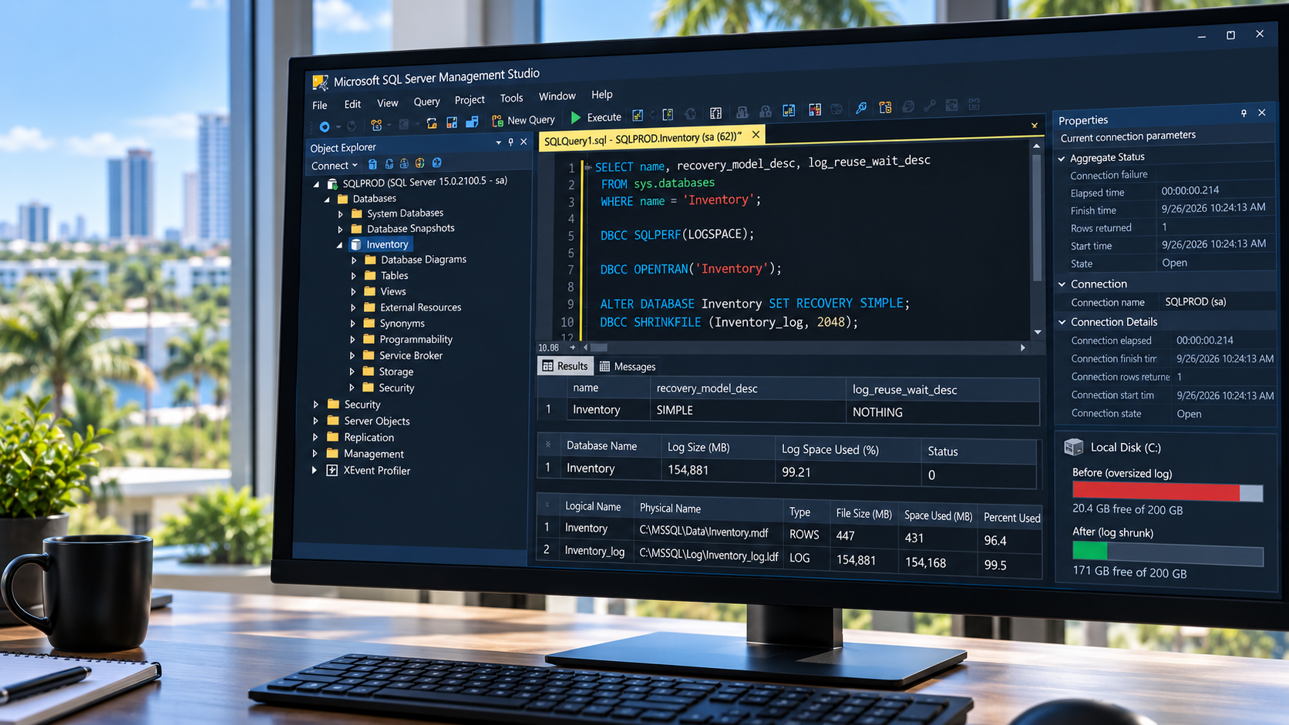Expand the Tables folder
Screen dimensions: 1289x725
354,276
